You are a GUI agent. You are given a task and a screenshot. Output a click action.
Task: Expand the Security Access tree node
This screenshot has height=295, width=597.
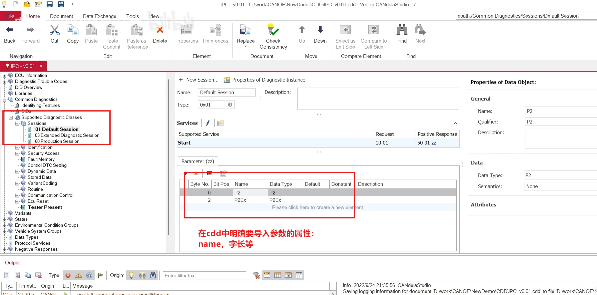(x=17, y=153)
